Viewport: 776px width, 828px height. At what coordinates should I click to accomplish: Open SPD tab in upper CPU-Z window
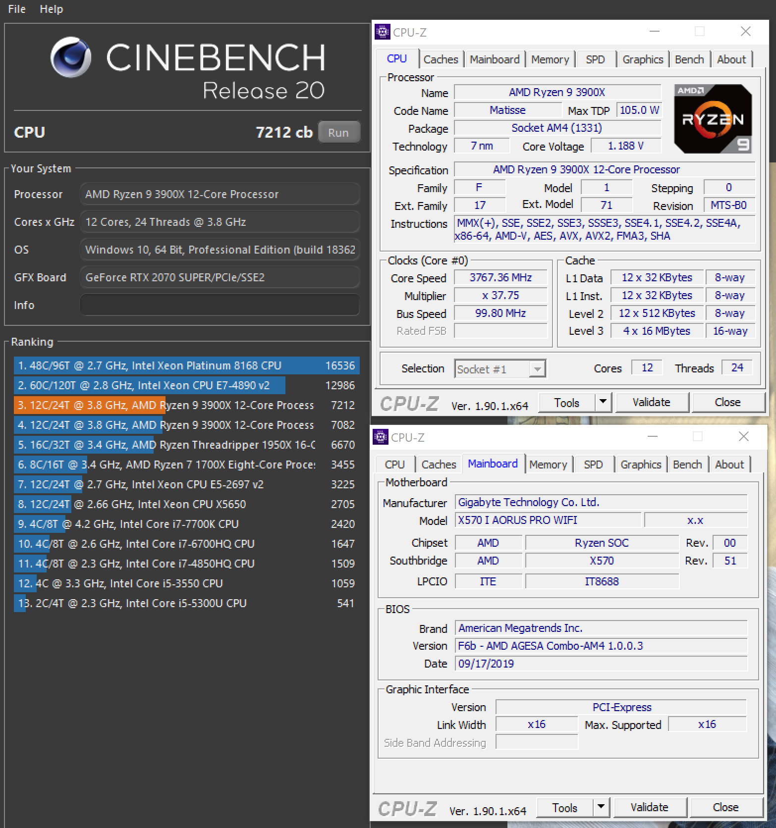coord(595,59)
